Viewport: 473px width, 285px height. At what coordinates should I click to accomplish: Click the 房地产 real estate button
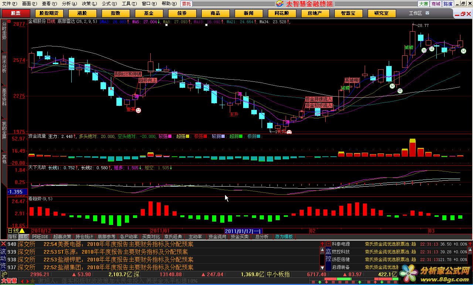tap(315, 13)
